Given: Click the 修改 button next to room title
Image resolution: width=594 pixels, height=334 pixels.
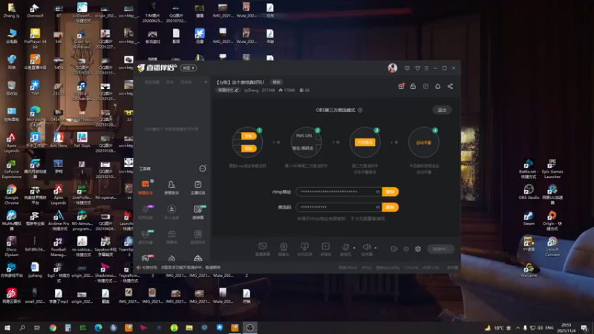Looking at the screenshot, I should coord(276,82).
